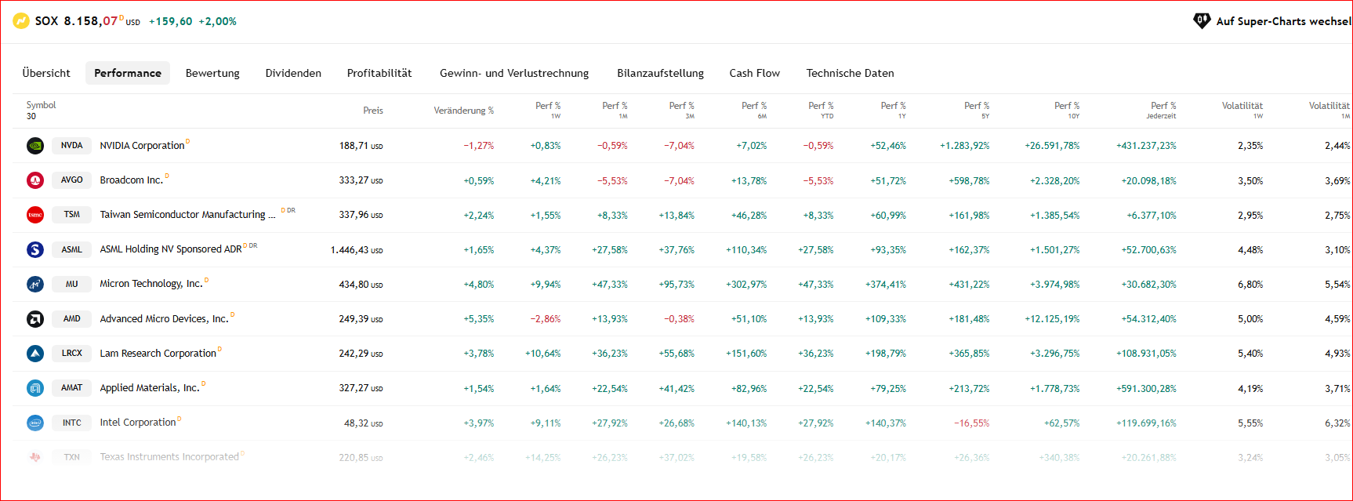Click the AMD black logo icon
Screen dimensions: 1353x501
tap(35, 319)
